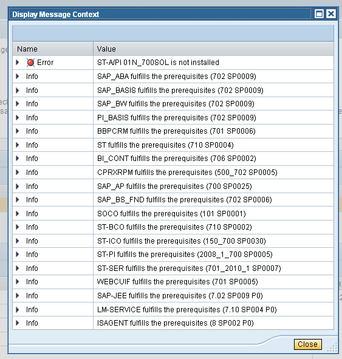Maximize the Display Message Context dialog
Image resolution: width=342 pixels, height=359 pixels.
point(319,14)
